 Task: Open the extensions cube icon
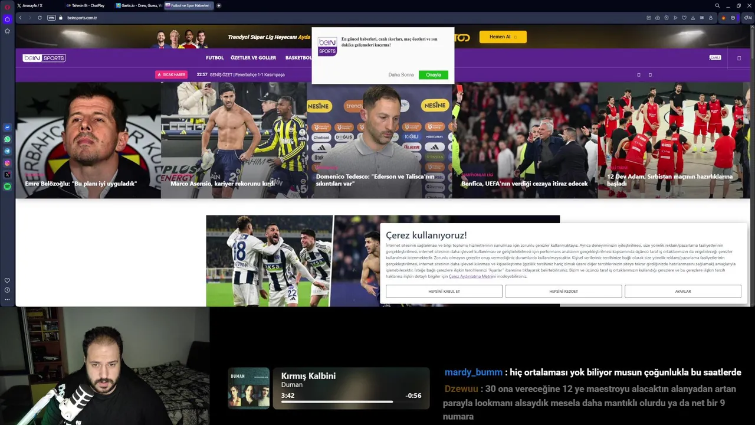733,18
